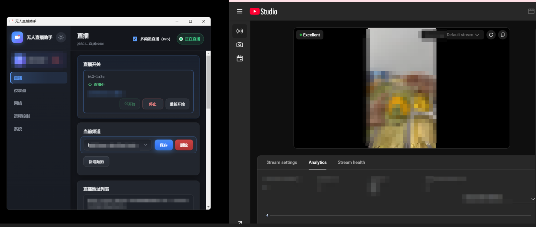Switch to Stream health tab

coord(351,162)
